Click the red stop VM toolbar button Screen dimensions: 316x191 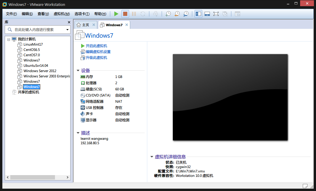click(125, 14)
